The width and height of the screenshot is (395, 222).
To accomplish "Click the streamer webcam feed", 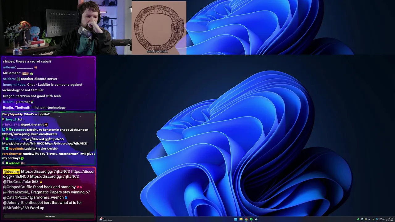I will pos(66,27).
